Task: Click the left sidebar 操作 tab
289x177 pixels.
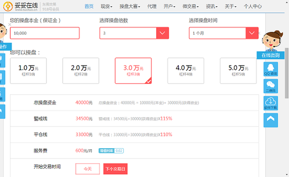Action: (x=5, y=47)
